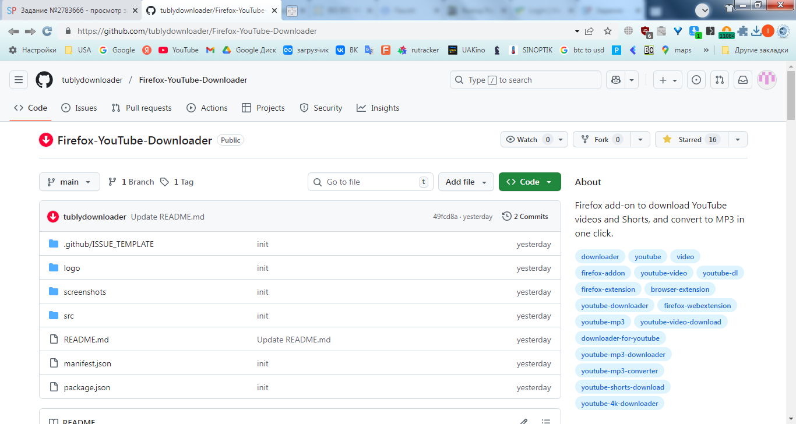Click the browser address bar URL
The width and height of the screenshot is (796, 424).
coord(197,31)
